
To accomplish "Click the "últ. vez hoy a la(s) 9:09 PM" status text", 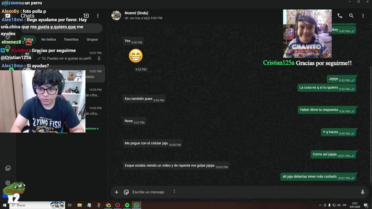I will 143,18.
